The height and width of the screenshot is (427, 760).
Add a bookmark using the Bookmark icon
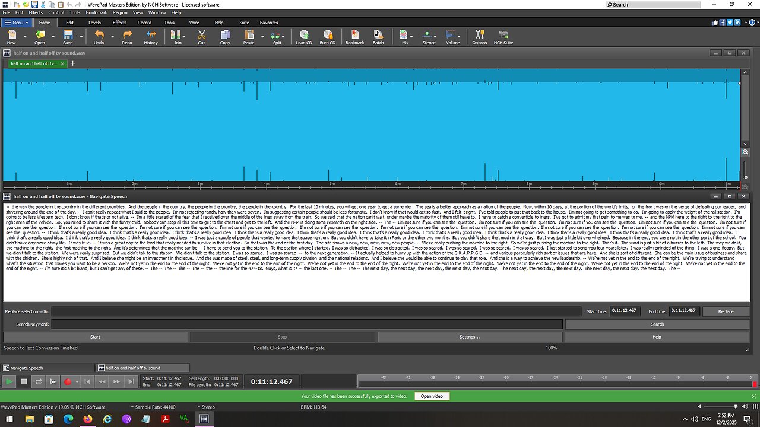click(354, 37)
